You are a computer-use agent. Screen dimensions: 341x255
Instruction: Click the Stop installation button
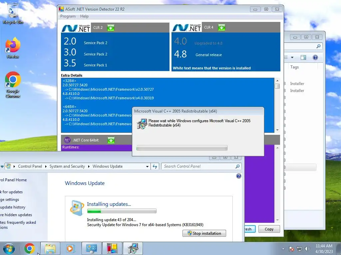204,233
